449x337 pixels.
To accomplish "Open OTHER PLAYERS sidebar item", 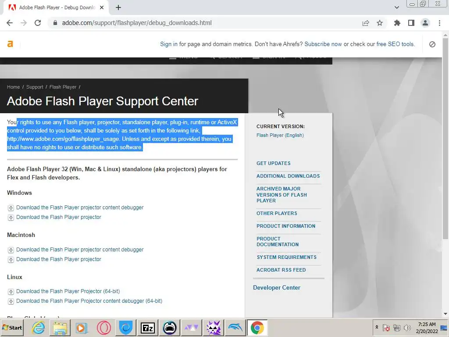I will tap(277, 213).
